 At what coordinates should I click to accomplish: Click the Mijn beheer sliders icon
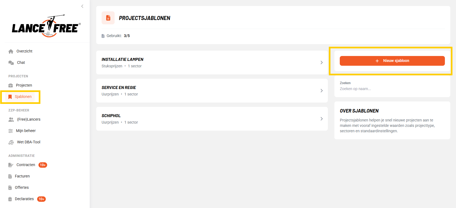coord(11,131)
